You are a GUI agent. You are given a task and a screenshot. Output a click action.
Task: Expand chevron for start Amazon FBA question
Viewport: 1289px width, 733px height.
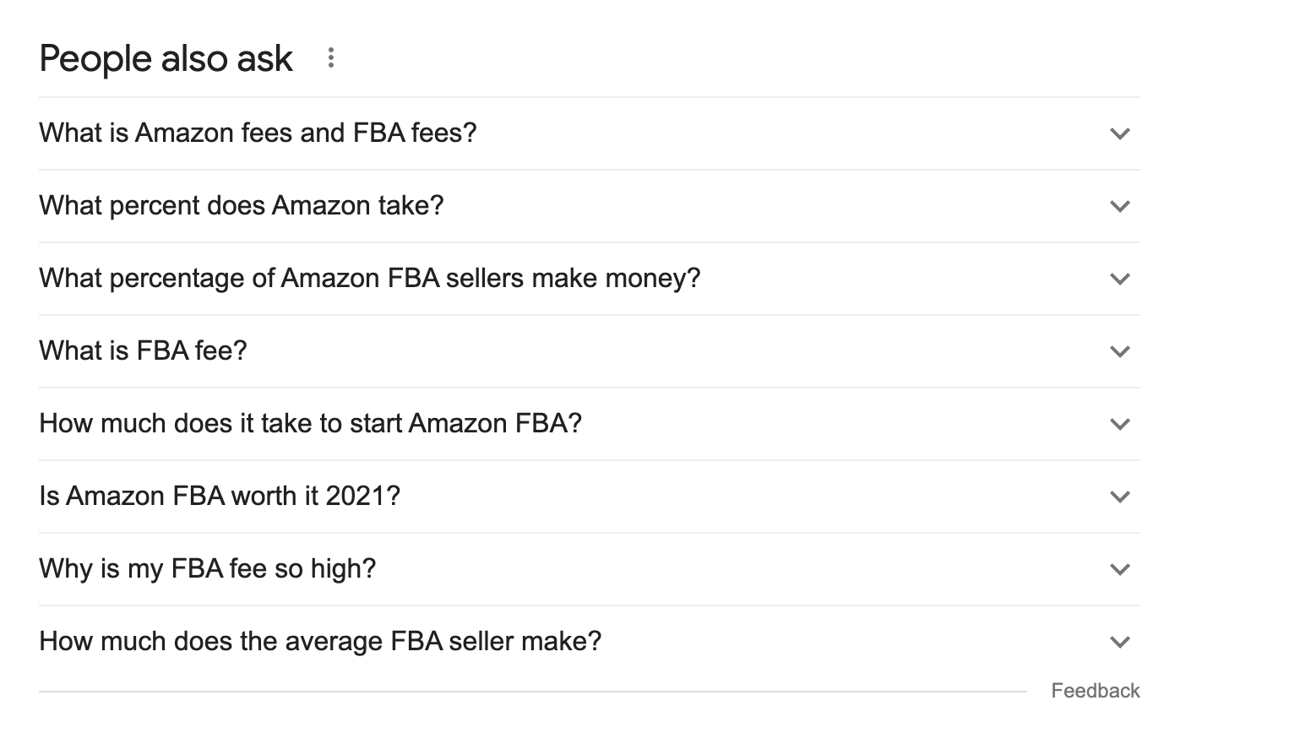click(1119, 424)
